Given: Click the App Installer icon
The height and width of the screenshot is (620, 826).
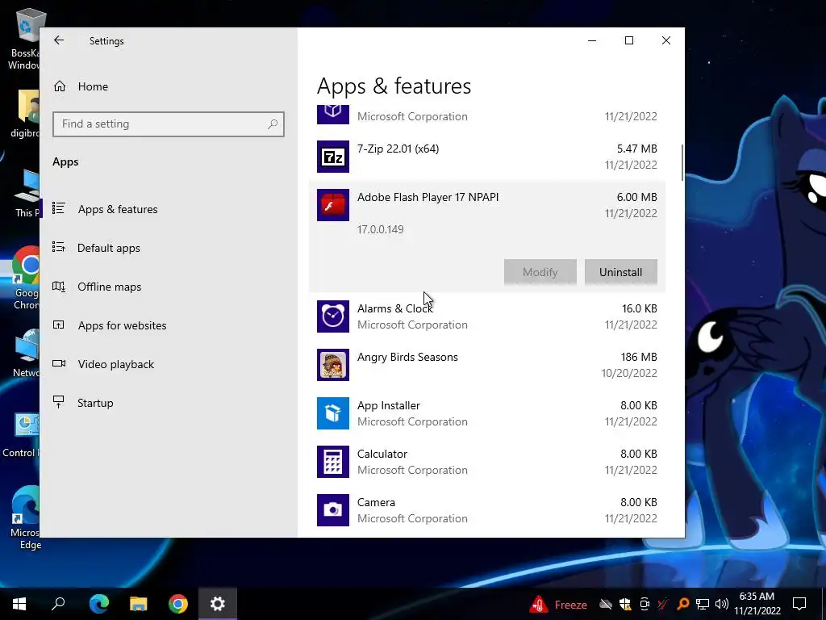Looking at the screenshot, I should [x=333, y=413].
